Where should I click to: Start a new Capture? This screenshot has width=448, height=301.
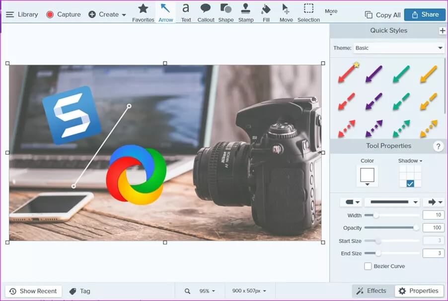click(x=64, y=14)
